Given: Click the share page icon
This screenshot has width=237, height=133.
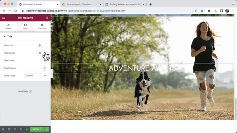Looking at the screenshot, I should [x=196, y=11].
